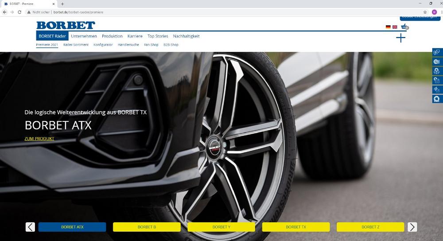
Task: Select the Premiere 2021 submenu
Action: 47,45
